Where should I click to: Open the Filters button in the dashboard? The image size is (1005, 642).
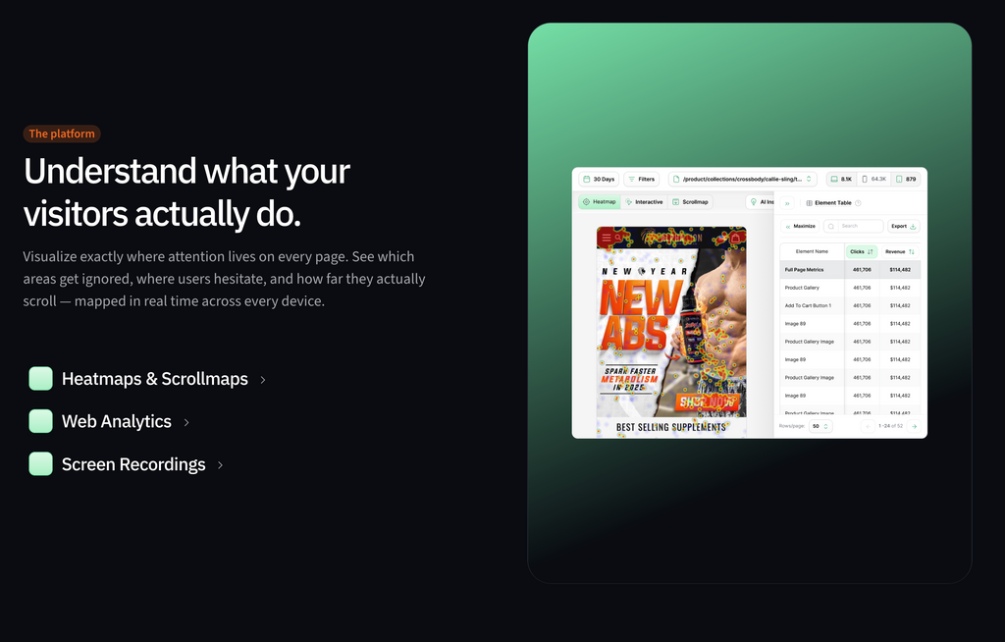tap(642, 179)
